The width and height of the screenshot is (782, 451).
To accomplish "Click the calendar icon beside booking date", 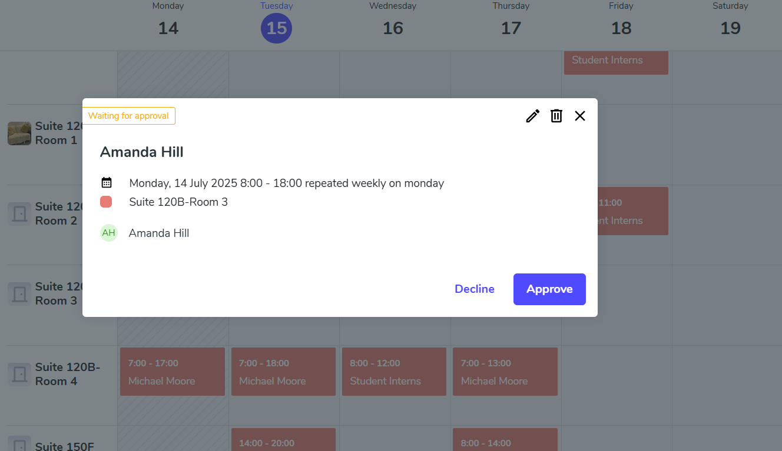I will tap(107, 183).
